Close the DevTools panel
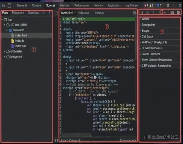This screenshot has width=183, height=144. click(x=180, y=5)
